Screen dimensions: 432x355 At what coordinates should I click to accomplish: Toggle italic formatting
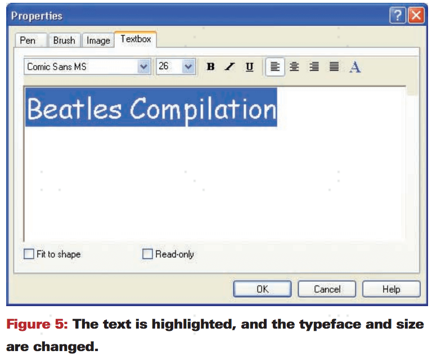[229, 67]
